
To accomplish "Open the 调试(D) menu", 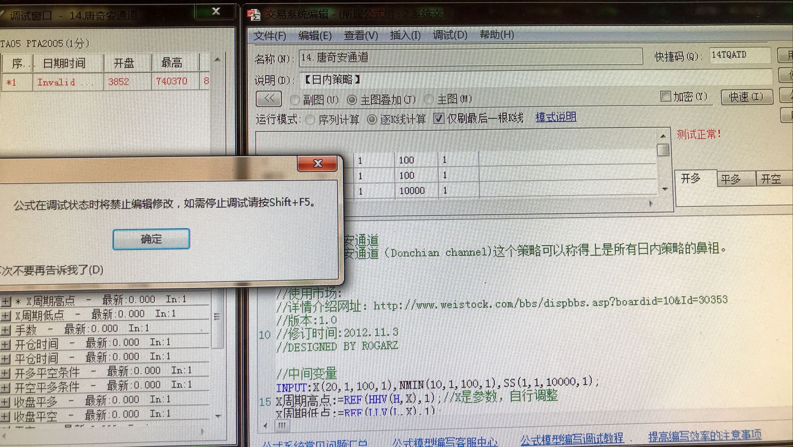I will coord(450,35).
